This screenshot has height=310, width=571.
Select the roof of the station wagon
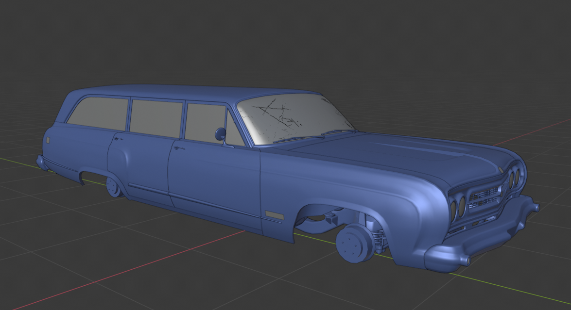pos(190,92)
